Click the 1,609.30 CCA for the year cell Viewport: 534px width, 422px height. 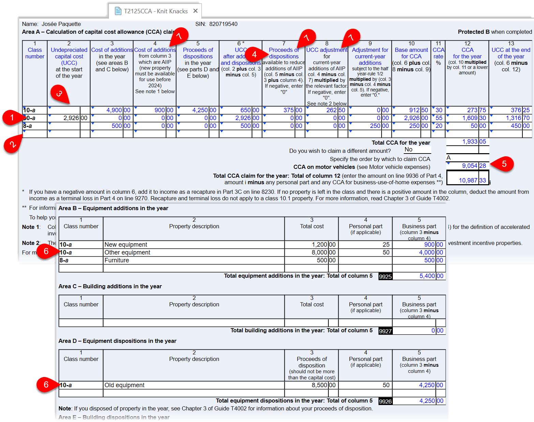coord(467,118)
